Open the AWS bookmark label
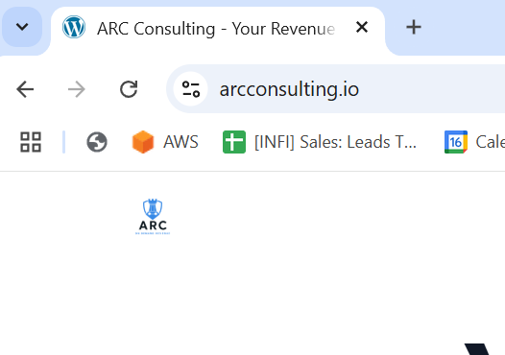 pos(180,142)
